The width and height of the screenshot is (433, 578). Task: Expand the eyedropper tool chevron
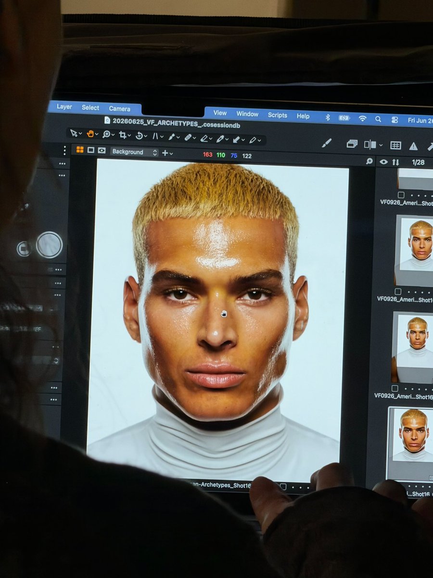pyautogui.click(x=227, y=140)
